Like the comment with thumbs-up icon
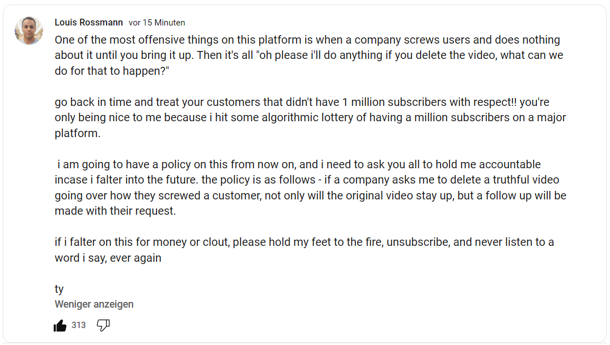This screenshot has height=345, width=610. click(x=60, y=325)
